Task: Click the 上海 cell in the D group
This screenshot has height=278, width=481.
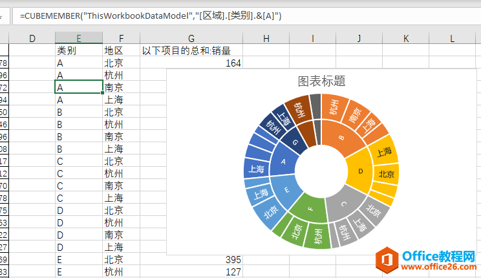Action: coord(121,247)
